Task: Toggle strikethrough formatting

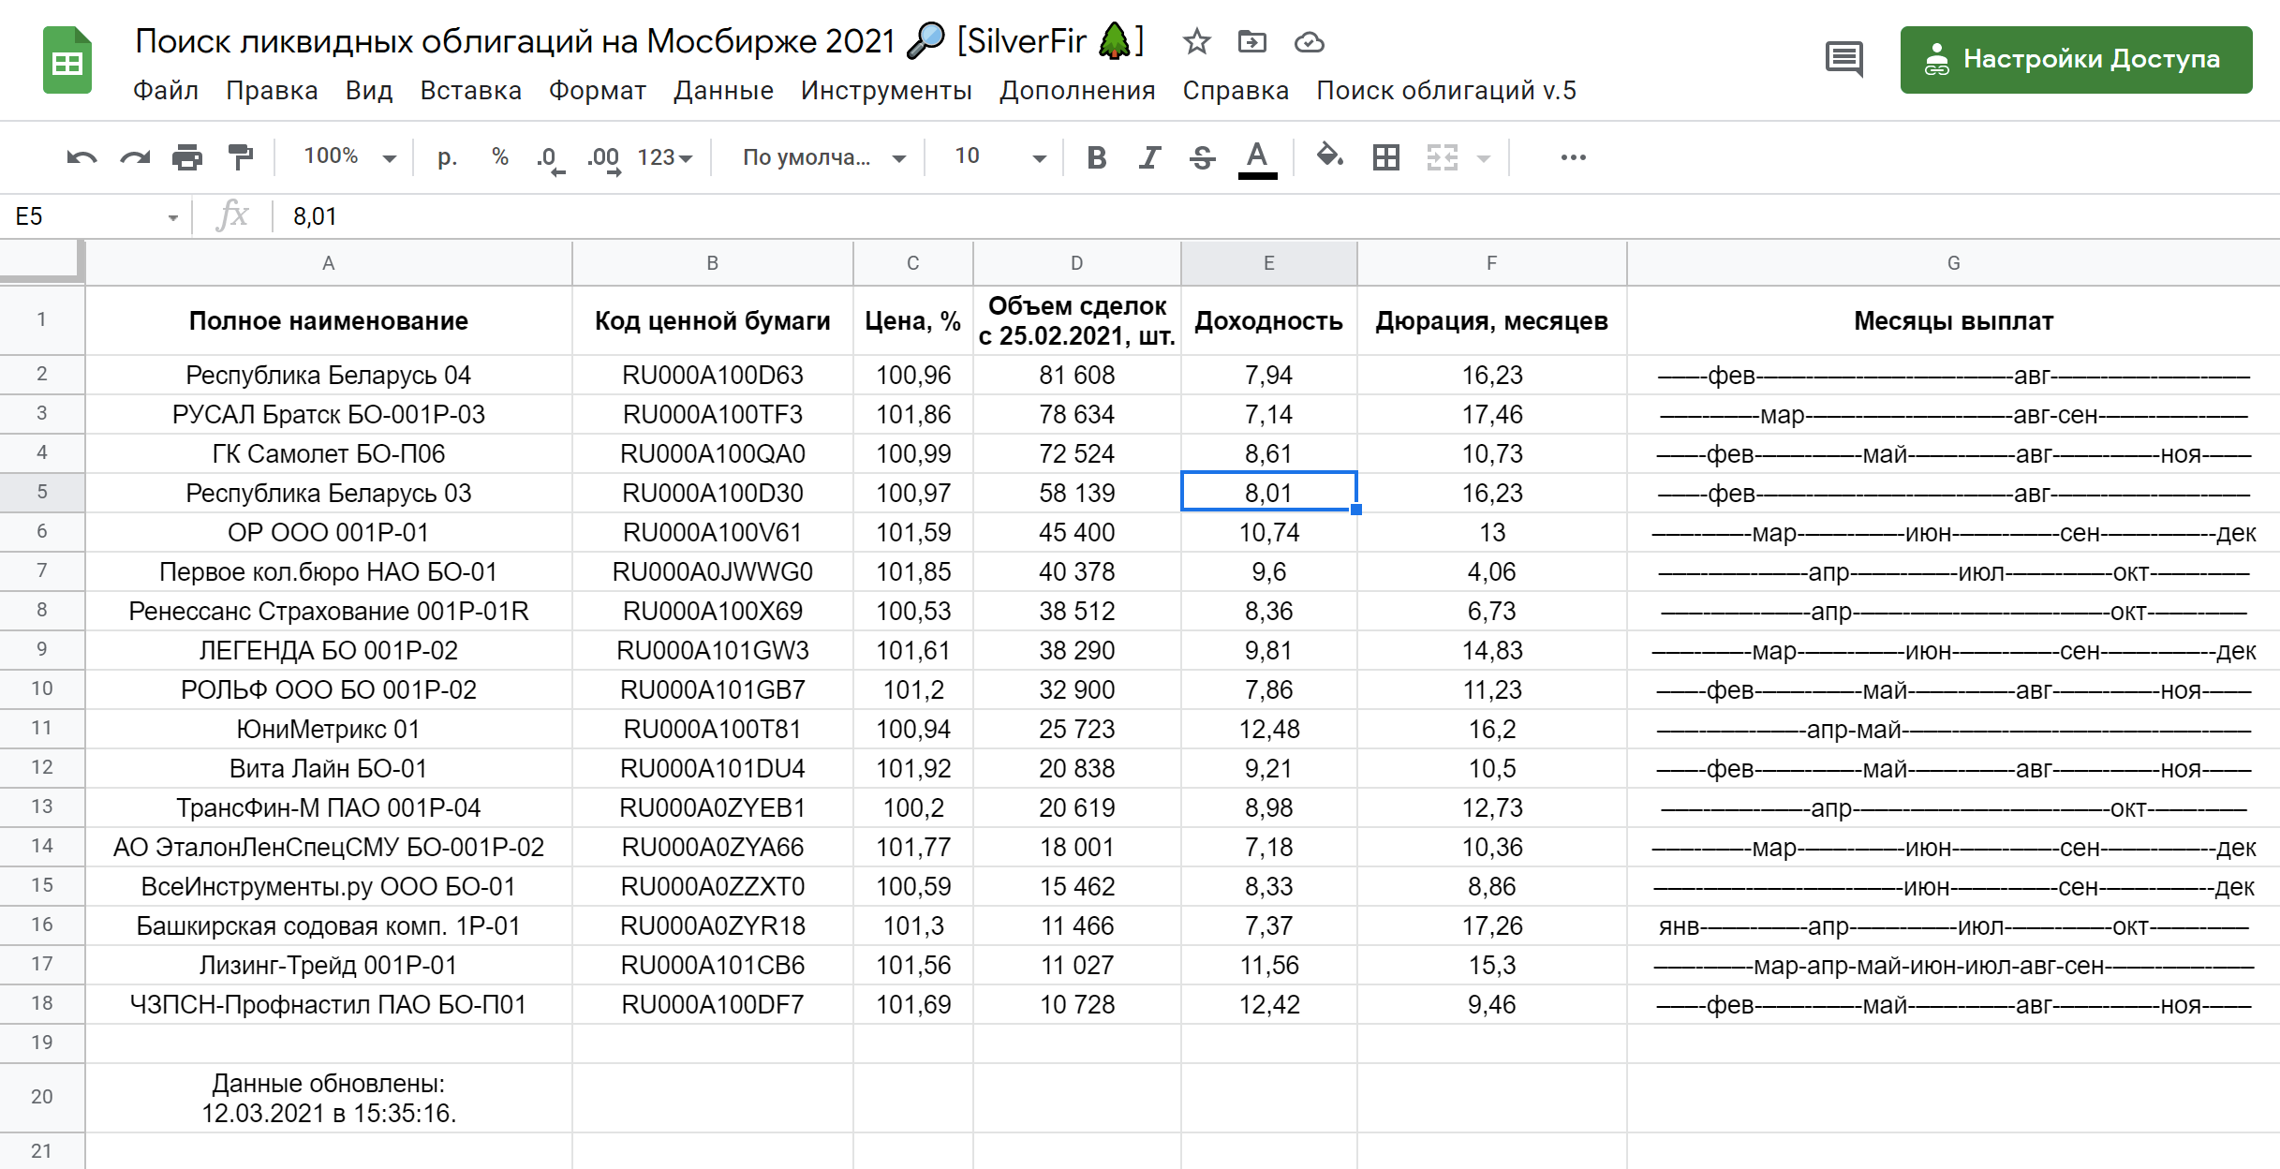Action: (1203, 157)
